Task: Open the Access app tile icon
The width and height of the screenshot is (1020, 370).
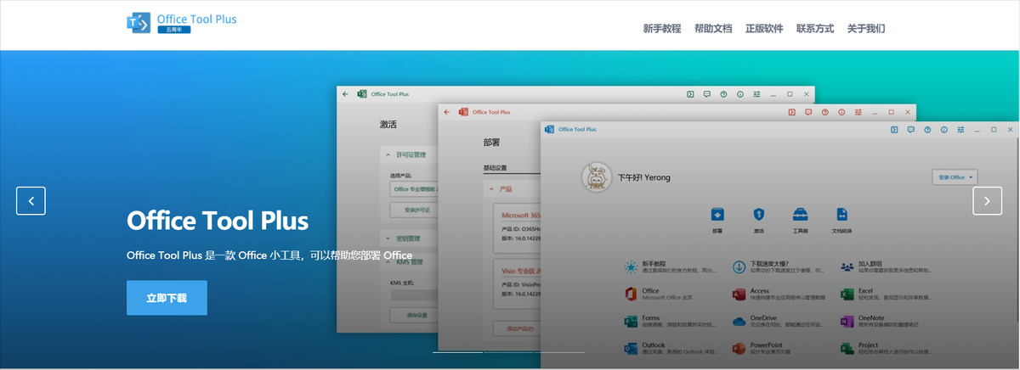Action: click(739, 294)
